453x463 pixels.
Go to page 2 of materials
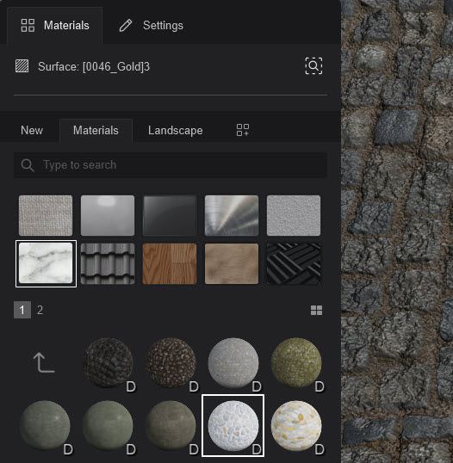tap(40, 310)
